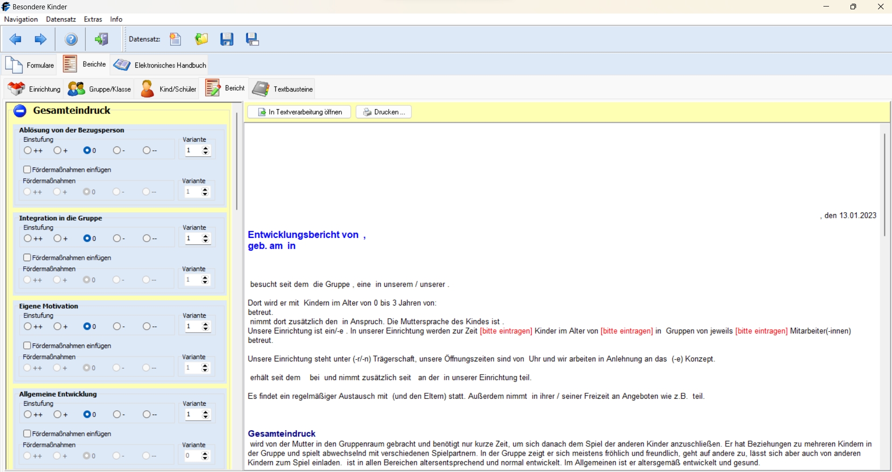892x472 pixels.
Task: Switch to the Berichte tab
Action: click(84, 64)
